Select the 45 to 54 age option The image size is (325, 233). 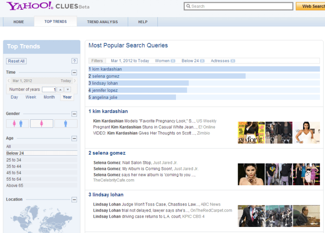pos(42,173)
